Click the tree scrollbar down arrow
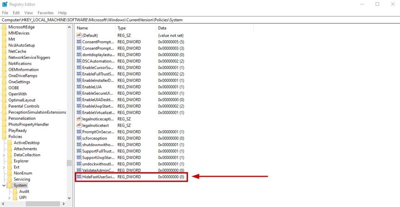This screenshot has width=400, height=207. pos(69,198)
